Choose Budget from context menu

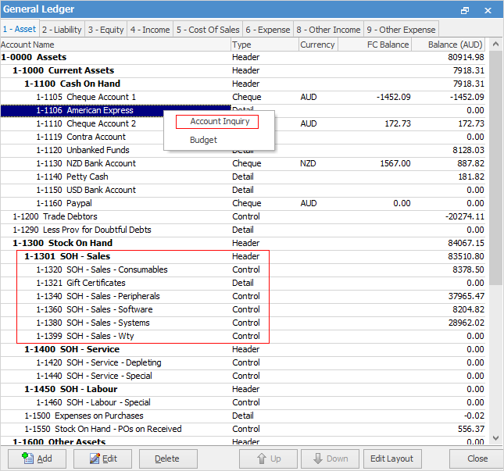click(x=203, y=140)
